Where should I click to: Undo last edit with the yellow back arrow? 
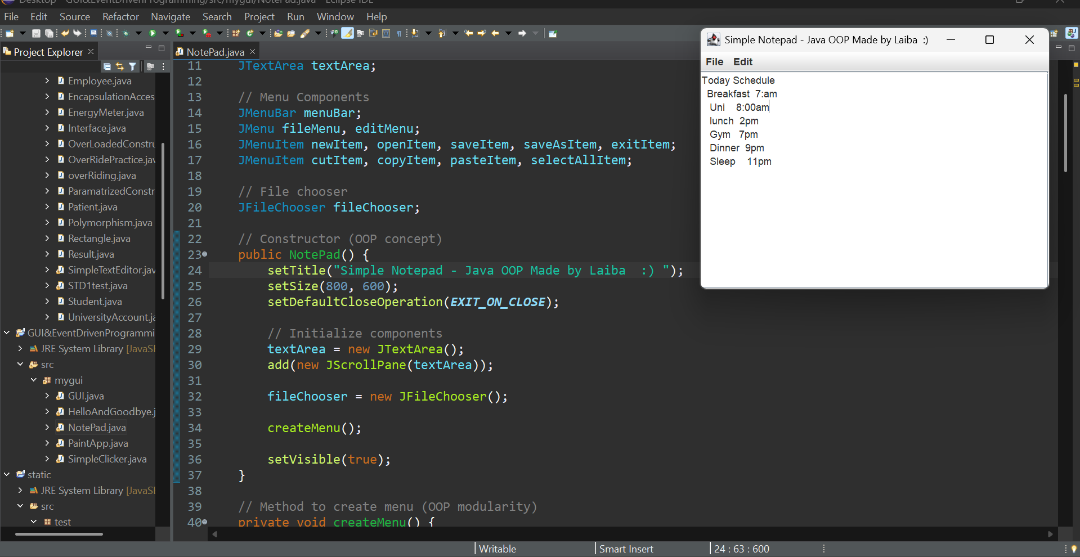[65, 33]
